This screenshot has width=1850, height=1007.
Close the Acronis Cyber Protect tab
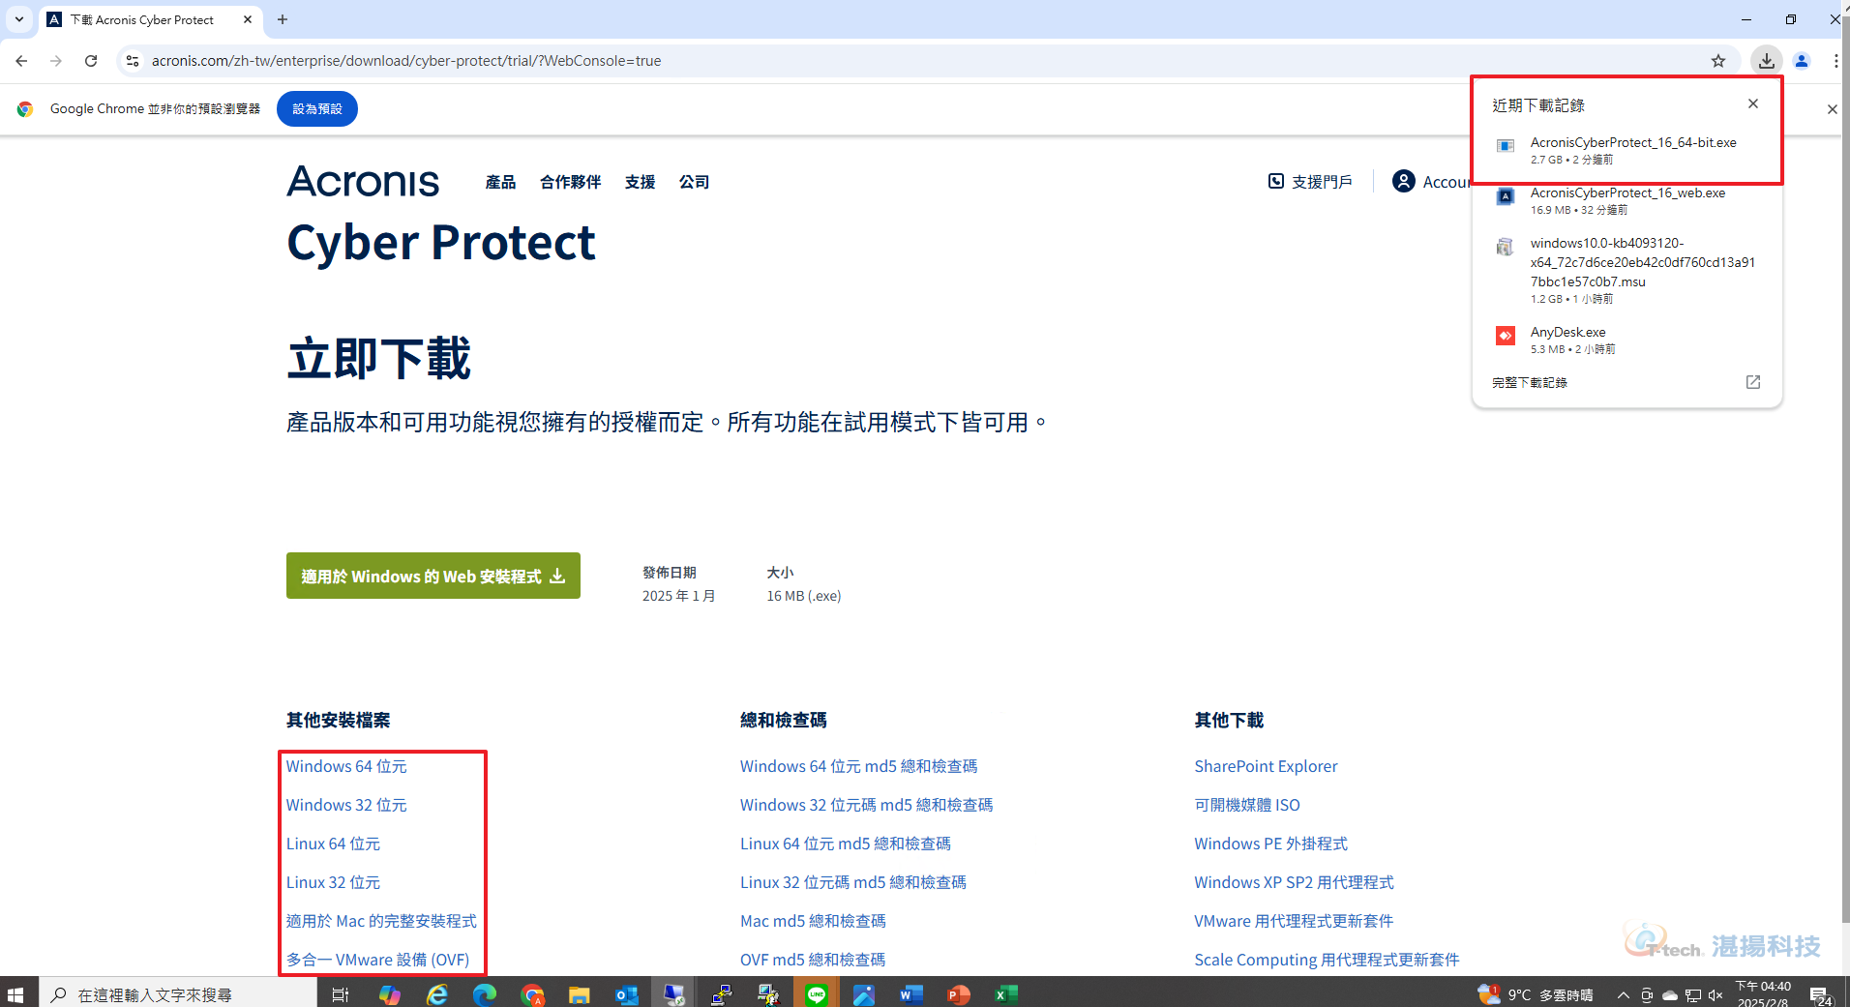[x=248, y=19]
